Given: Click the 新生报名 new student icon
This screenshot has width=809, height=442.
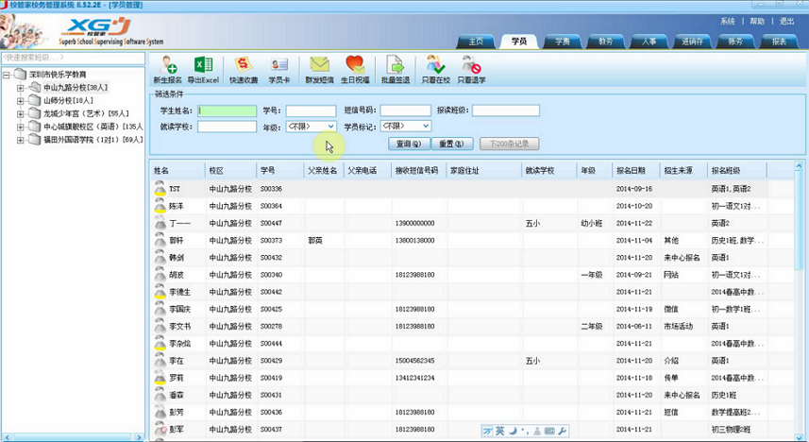Looking at the screenshot, I should tap(168, 65).
